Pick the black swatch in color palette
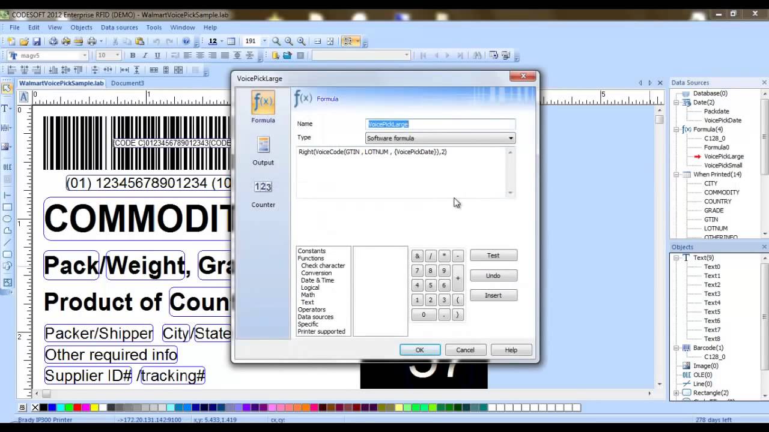The image size is (769, 432). (43, 408)
